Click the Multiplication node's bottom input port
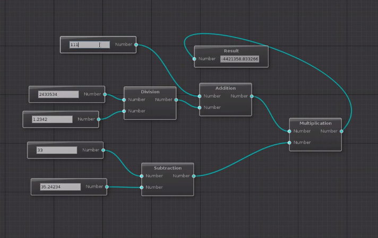Image resolution: width=378 pixels, height=238 pixels. 289,143
